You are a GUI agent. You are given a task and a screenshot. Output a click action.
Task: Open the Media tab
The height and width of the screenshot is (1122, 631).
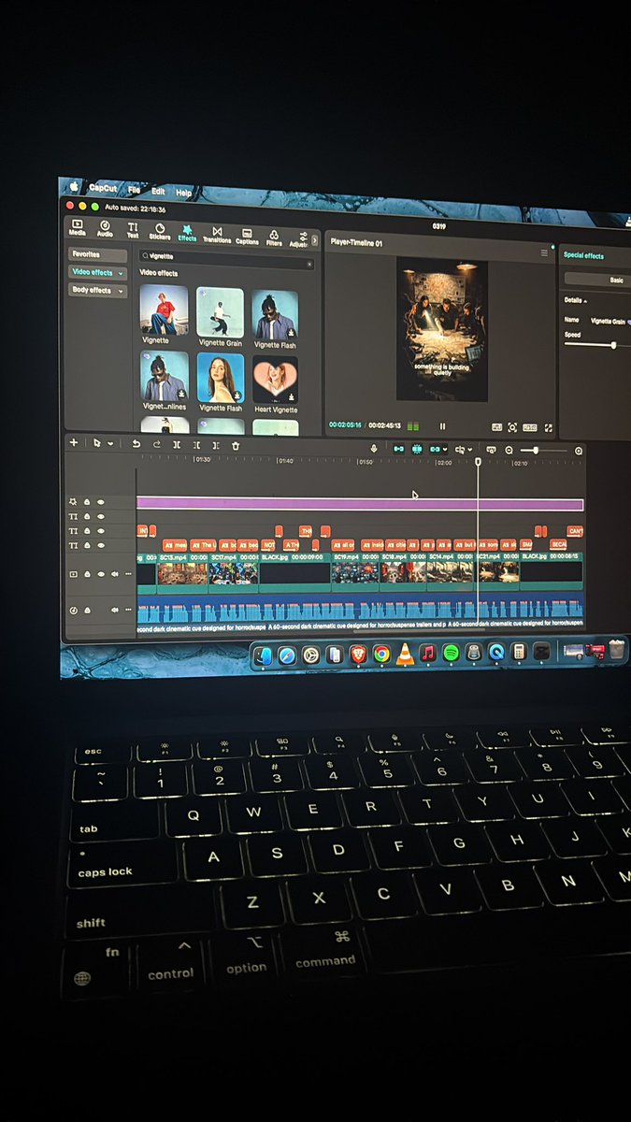click(x=77, y=228)
